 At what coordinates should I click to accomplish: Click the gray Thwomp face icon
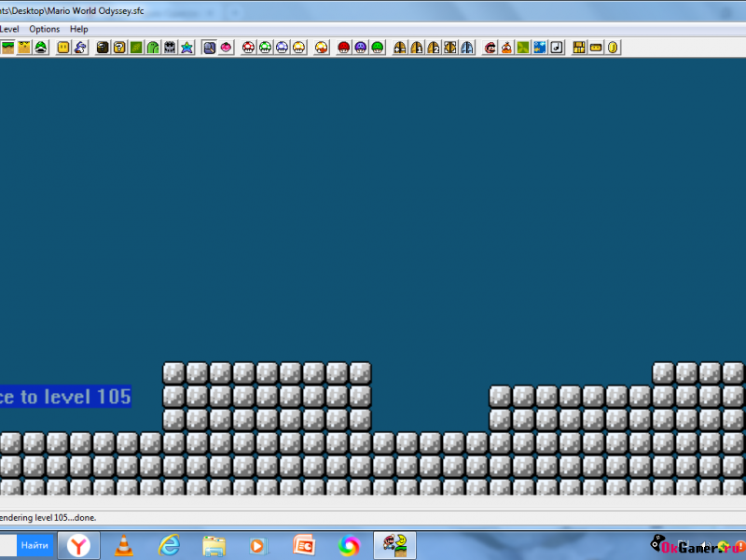(170, 48)
